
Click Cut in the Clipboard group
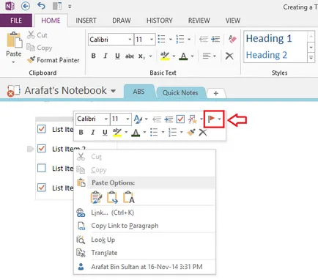(37, 35)
